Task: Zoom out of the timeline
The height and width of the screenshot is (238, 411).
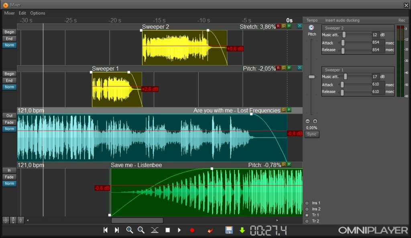Action: pyautogui.click(x=141, y=230)
